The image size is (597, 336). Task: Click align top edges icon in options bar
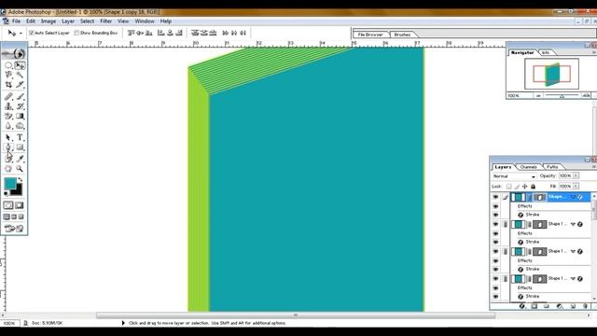(x=131, y=34)
